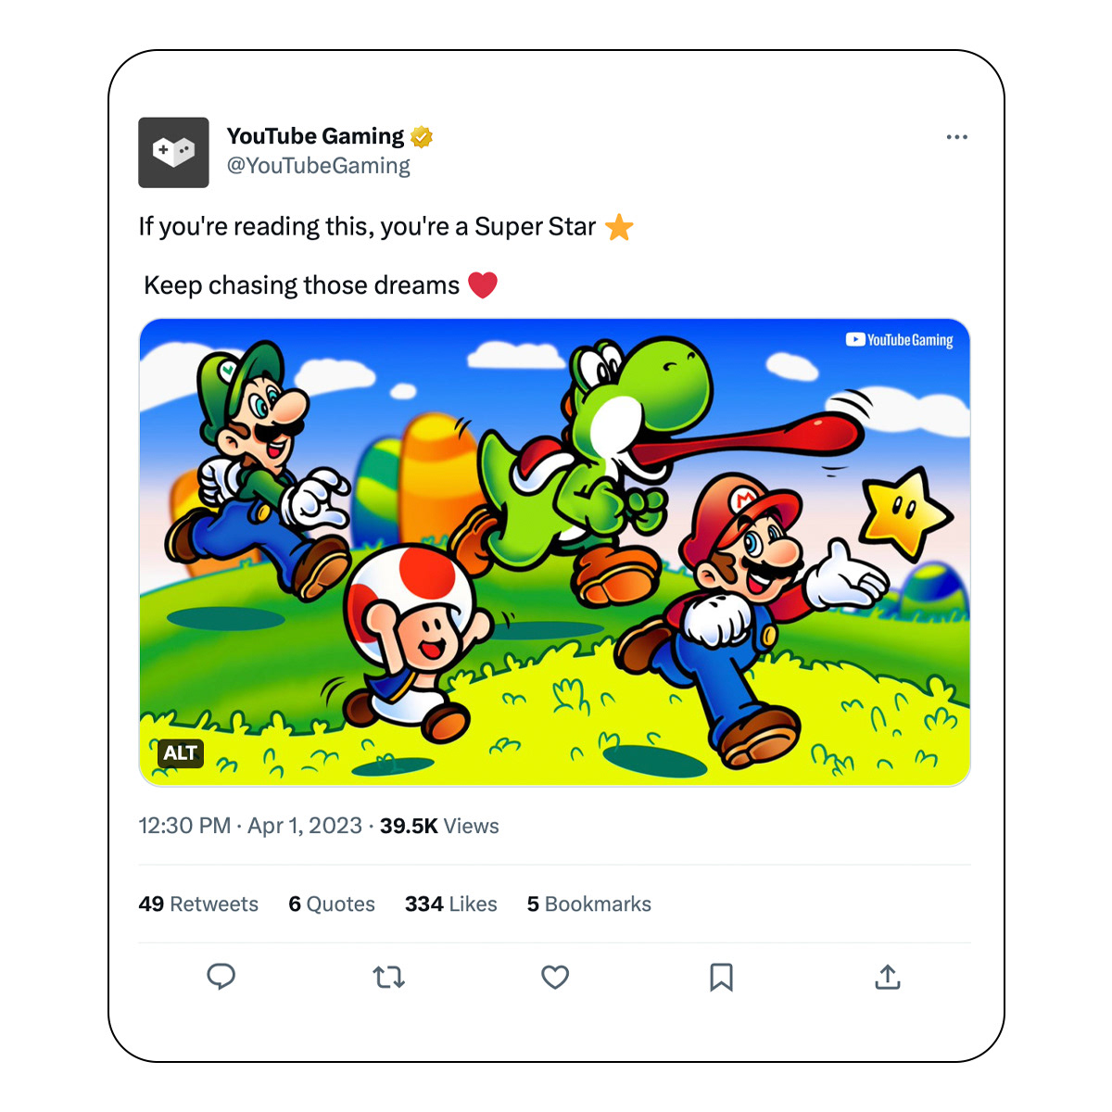Visit the @YouTubeGaming handle link

(x=318, y=166)
